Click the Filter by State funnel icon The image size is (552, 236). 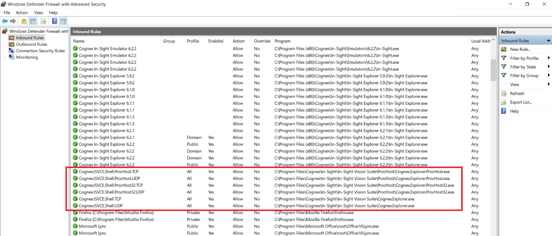[x=504, y=67]
